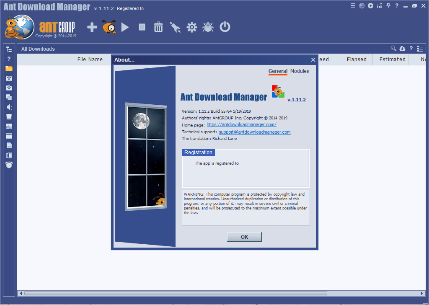Click the horizontal scrollbar left arrow
The height and width of the screenshot is (305, 429).
[x=21, y=293]
